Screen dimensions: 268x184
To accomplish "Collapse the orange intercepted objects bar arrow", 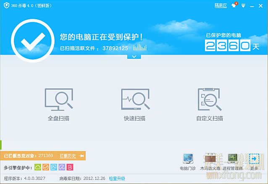I will point(81,156).
